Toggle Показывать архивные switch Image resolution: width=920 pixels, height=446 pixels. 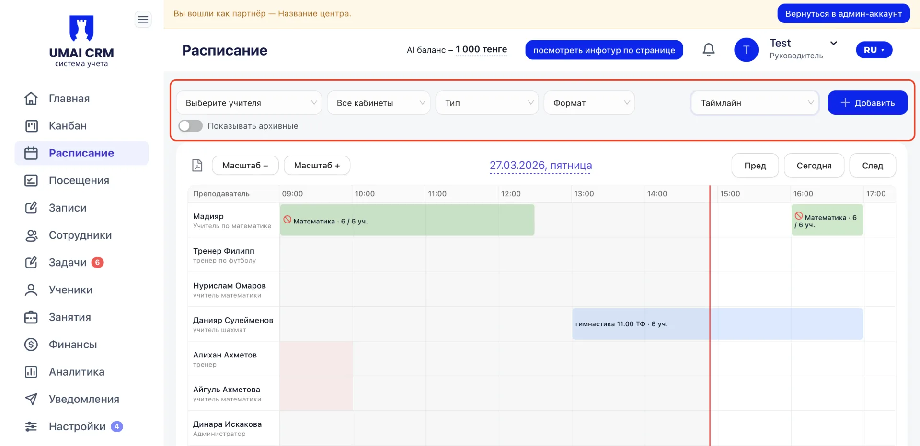tap(191, 126)
